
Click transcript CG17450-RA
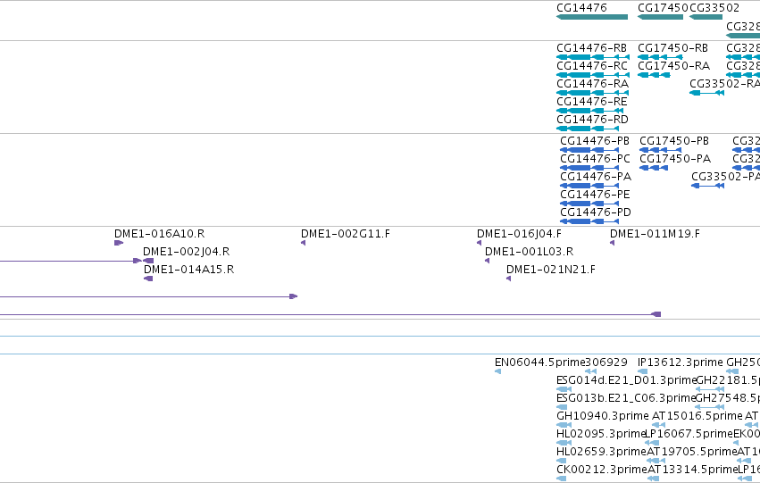point(673,66)
